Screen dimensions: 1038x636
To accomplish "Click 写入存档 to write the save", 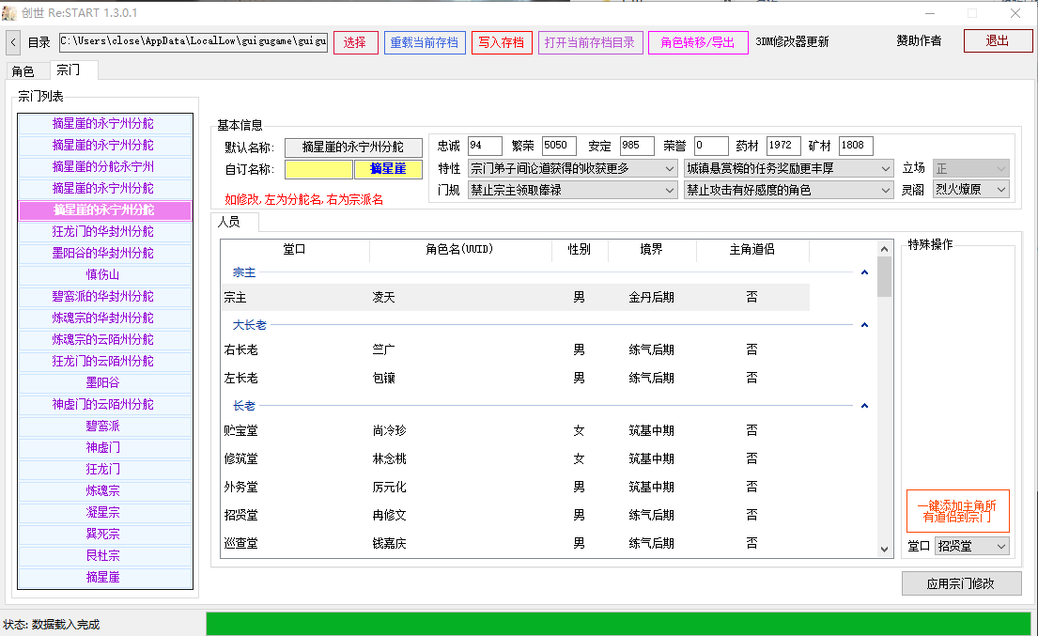I will coord(502,42).
